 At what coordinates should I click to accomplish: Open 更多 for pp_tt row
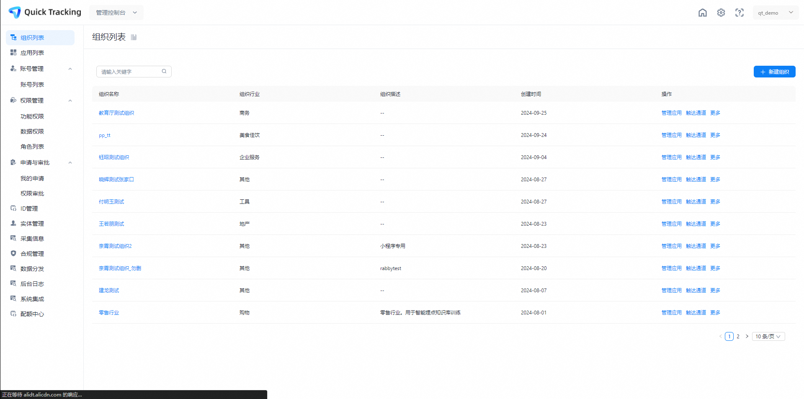tap(715, 135)
